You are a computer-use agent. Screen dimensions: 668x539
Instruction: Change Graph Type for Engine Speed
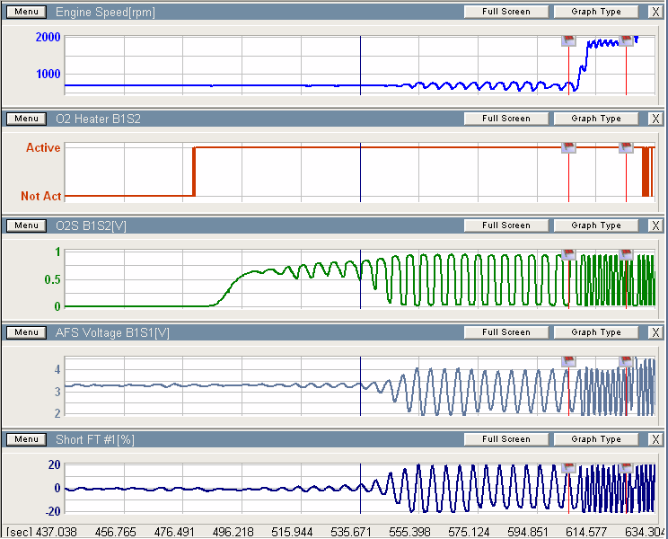(x=595, y=12)
